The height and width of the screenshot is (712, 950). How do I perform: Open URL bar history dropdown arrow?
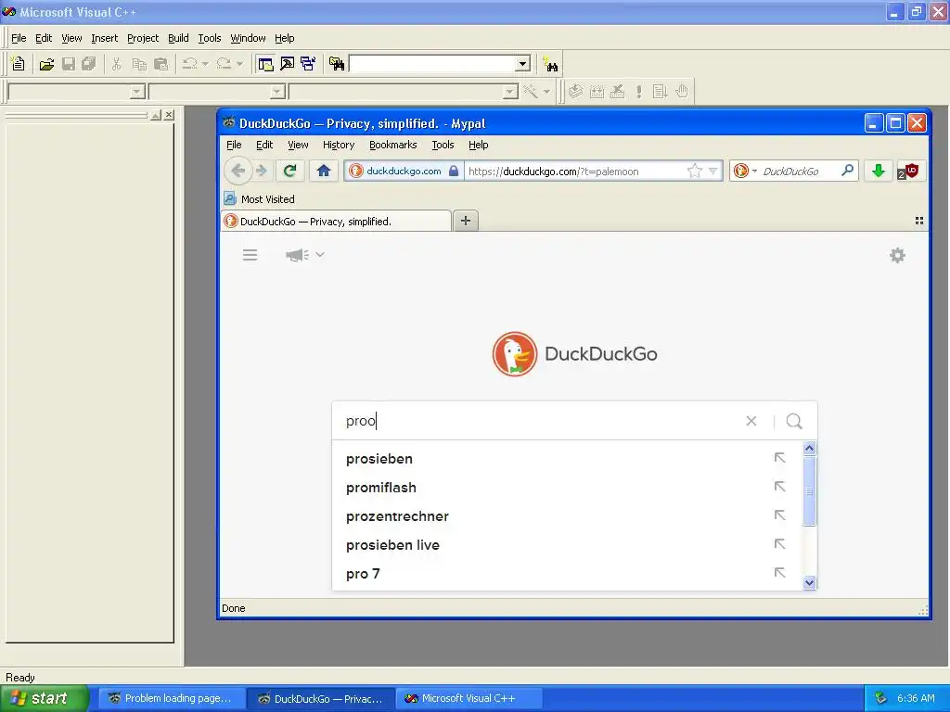(x=713, y=172)
